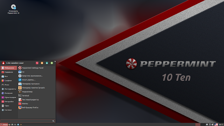The height and width of the screenshot is (126, 224).
Task: Select the Избранное category
Action: point(9,68)
